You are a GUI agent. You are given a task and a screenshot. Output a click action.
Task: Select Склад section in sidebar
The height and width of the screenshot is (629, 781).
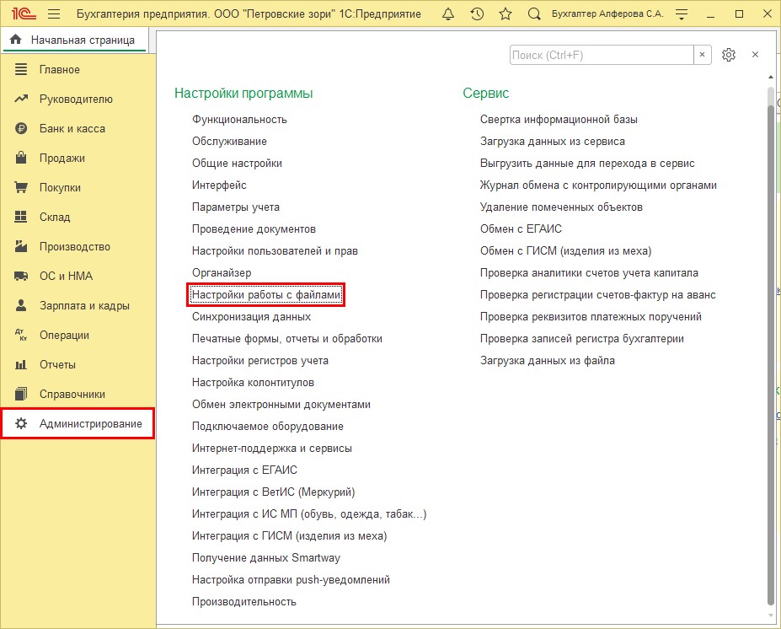tap(56, 217)
